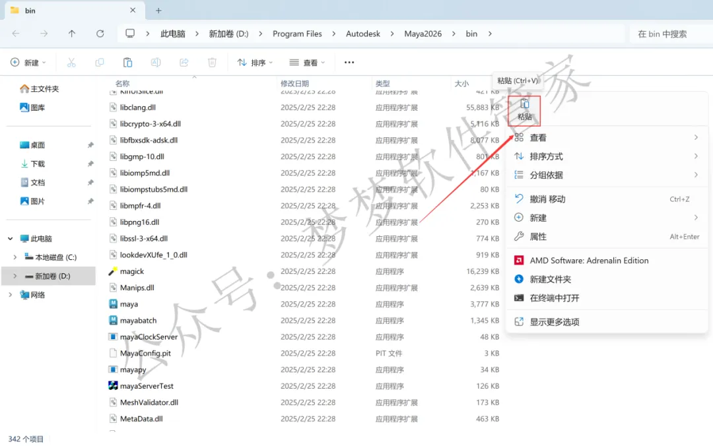Expand Local Disk (C:) tree node

[x=15, y=257]
